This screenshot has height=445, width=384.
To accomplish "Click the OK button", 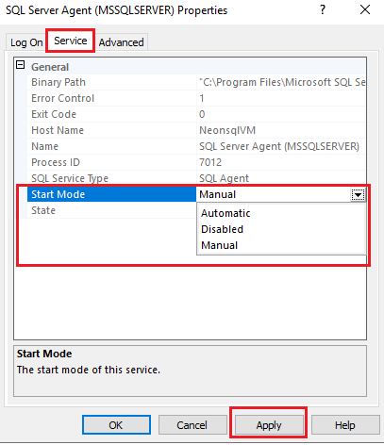I will (x=116, y=425).
